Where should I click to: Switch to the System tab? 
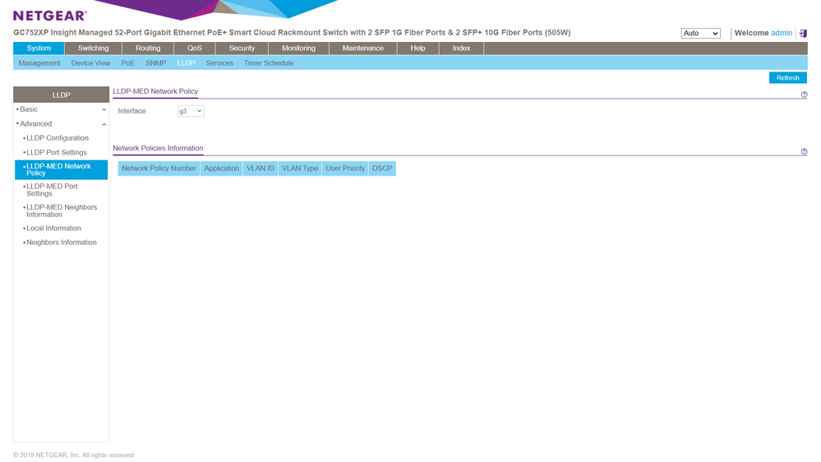click(39, 49)
